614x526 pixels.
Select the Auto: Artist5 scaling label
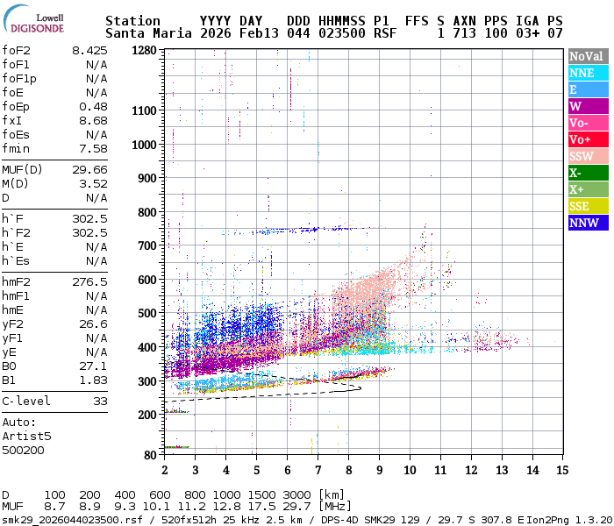tap(26, 430)
